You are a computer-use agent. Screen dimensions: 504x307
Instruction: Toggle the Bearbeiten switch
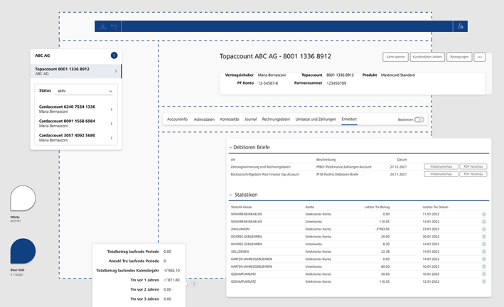419,119
